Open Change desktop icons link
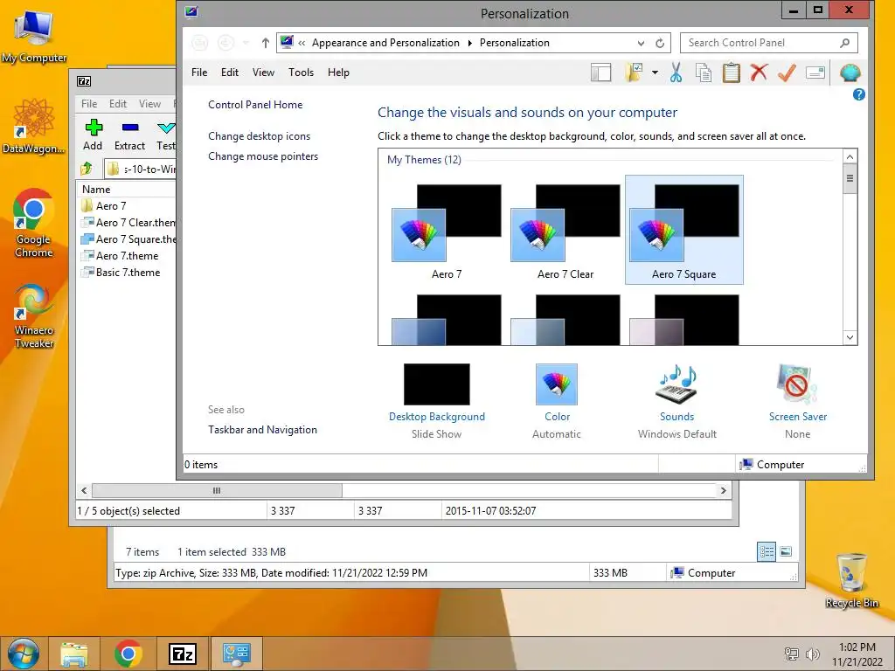Viewport: 895px width, 671px height. [259, 135]
